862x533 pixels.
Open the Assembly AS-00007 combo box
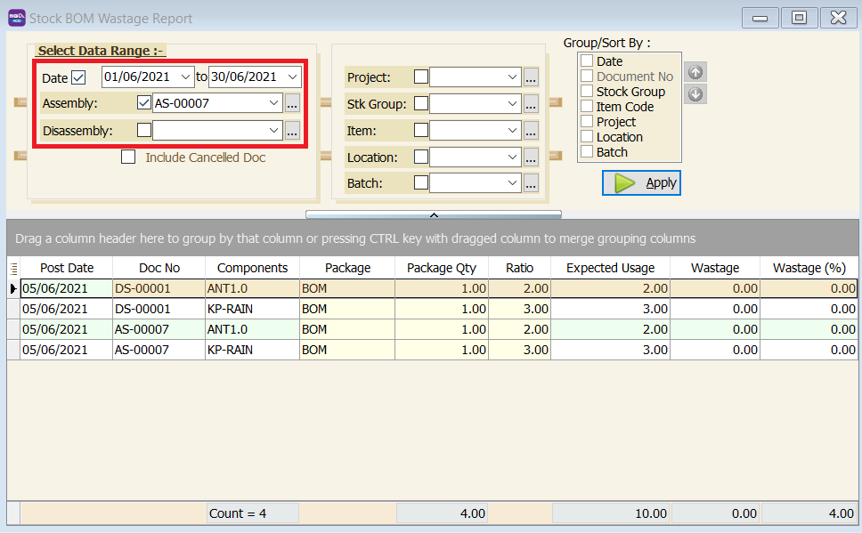(275, 102)
